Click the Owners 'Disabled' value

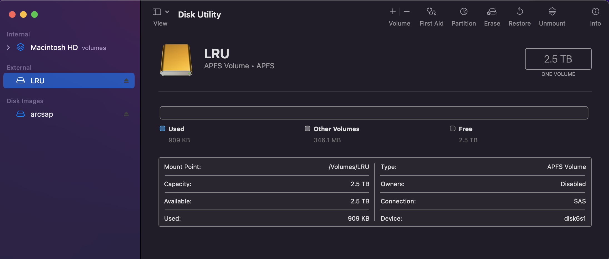[x=573, y=184]
